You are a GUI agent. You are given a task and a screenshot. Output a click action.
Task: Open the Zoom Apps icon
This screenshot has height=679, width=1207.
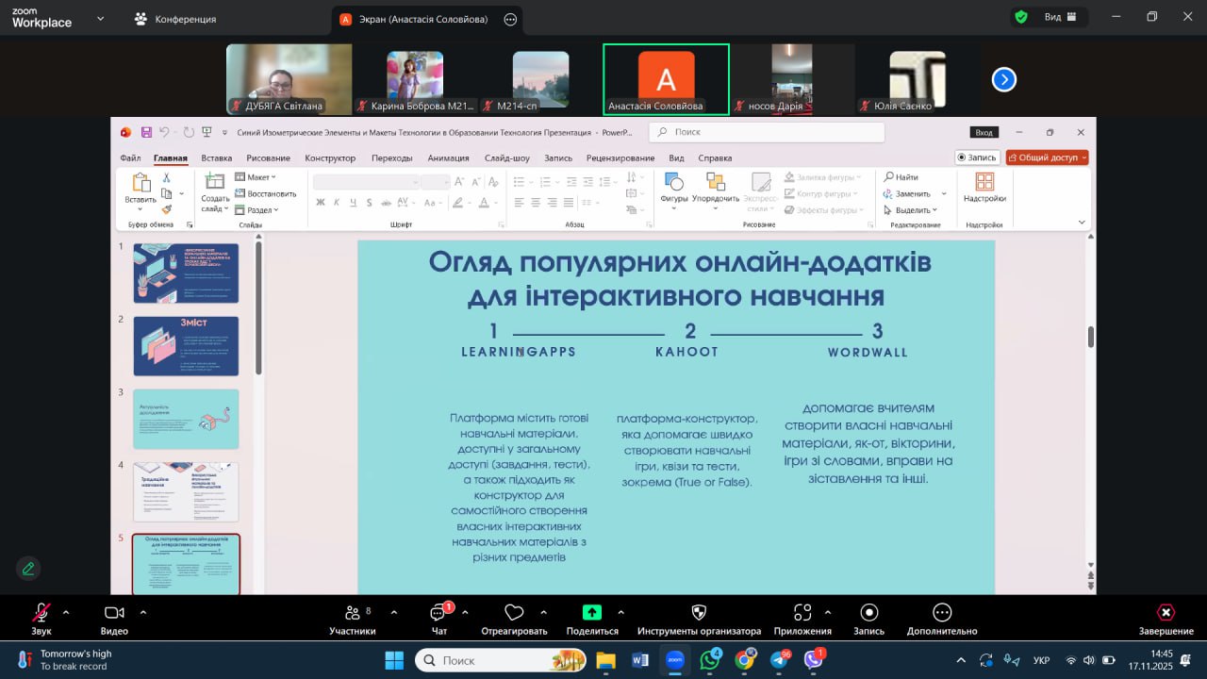coord(802,613)
